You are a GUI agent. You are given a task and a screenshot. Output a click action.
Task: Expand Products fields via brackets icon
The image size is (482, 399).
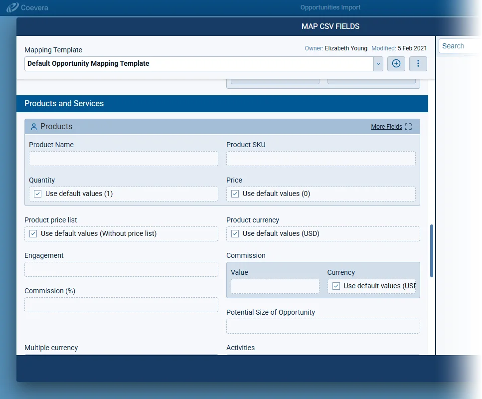point(408,127)
